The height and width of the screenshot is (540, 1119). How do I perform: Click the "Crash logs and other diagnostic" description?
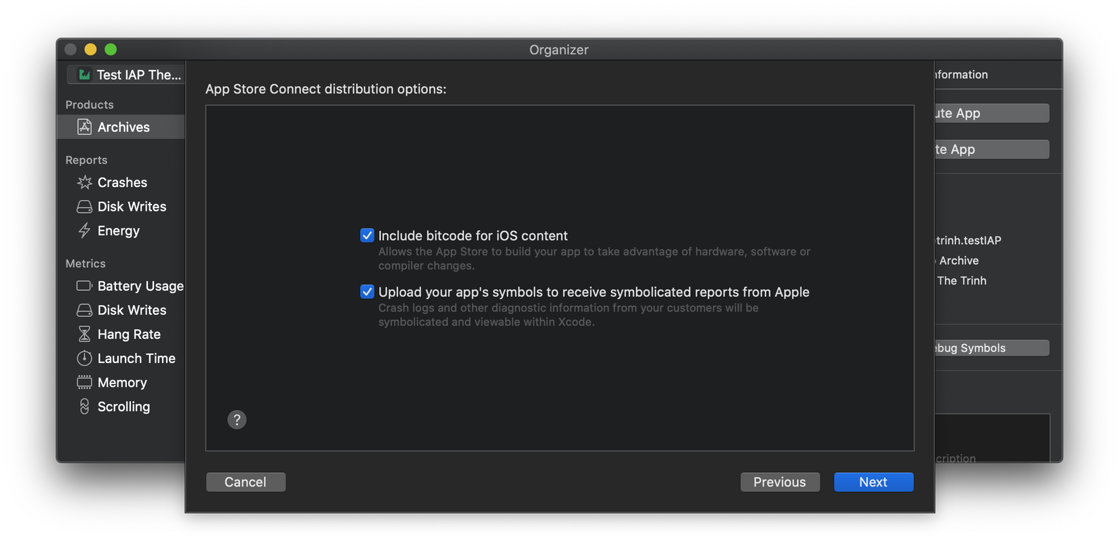[x=568, y=314]
